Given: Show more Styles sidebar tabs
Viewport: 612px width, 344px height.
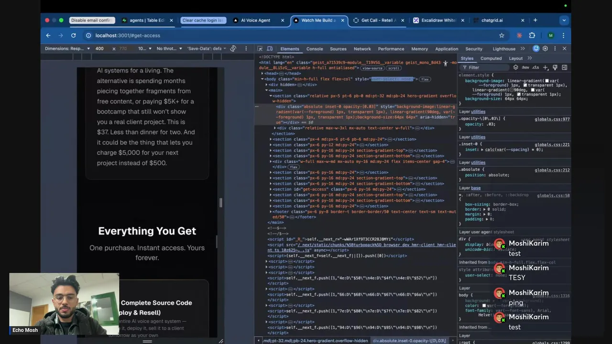Looking at the screenshot, I should [530, 58].
